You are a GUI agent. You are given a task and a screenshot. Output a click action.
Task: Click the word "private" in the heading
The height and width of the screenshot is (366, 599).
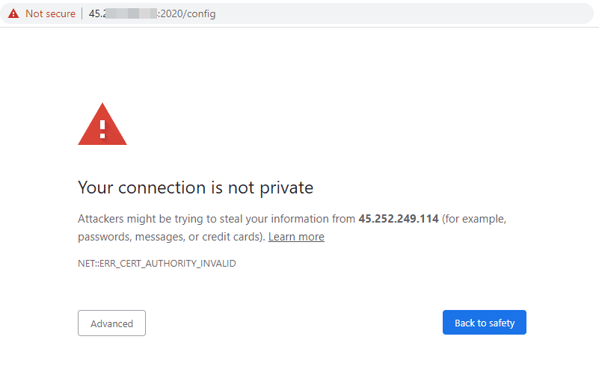click(286, 187)
